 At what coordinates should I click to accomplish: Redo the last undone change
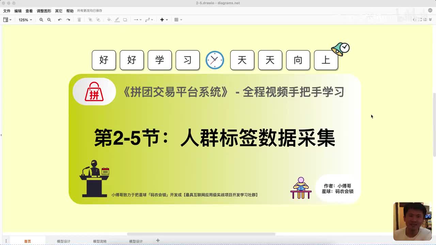click(x=68, y=20)
